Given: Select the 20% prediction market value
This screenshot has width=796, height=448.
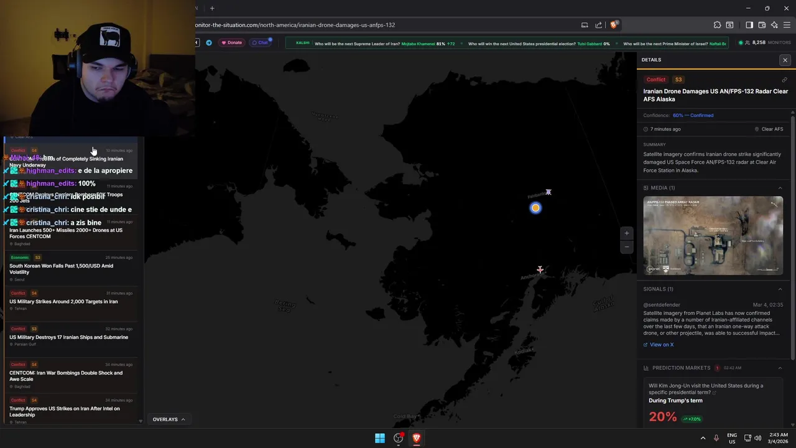Looking at the screenshot, I should click(662, 418).
